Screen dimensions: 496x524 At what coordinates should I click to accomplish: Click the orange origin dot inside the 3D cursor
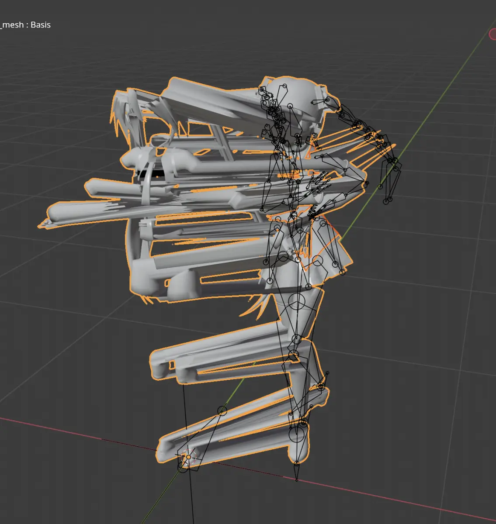tap(189, 457)
